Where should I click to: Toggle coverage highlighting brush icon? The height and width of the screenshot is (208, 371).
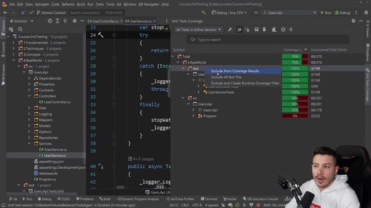239,29
